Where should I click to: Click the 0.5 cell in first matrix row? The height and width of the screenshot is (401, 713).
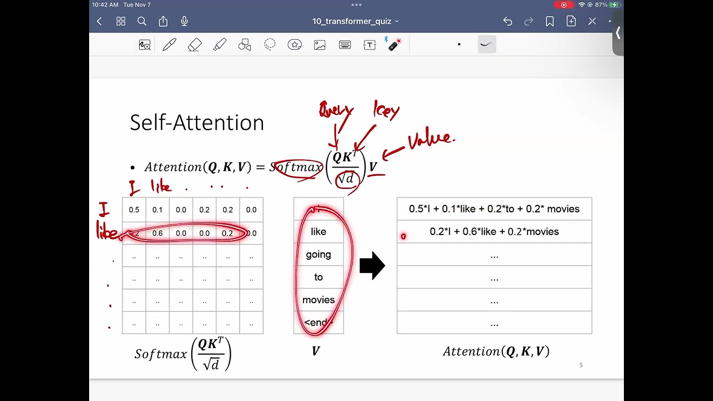click(134, 210)
